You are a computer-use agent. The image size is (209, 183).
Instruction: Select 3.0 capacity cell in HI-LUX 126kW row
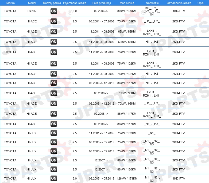(75, 178)
